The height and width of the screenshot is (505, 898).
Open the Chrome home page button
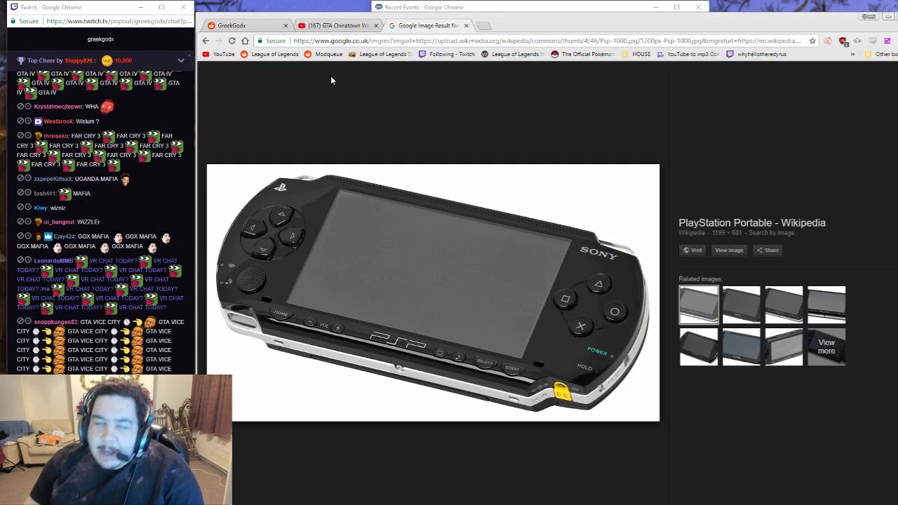click(245, 41)
